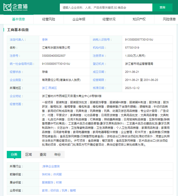178x196 pixels.
Task: Select the 年份 sub-tab
Action: point(57,154)
